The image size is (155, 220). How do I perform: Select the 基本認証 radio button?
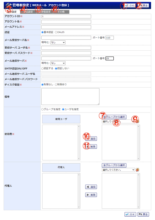pyautogui.click(x=42, y=32)
